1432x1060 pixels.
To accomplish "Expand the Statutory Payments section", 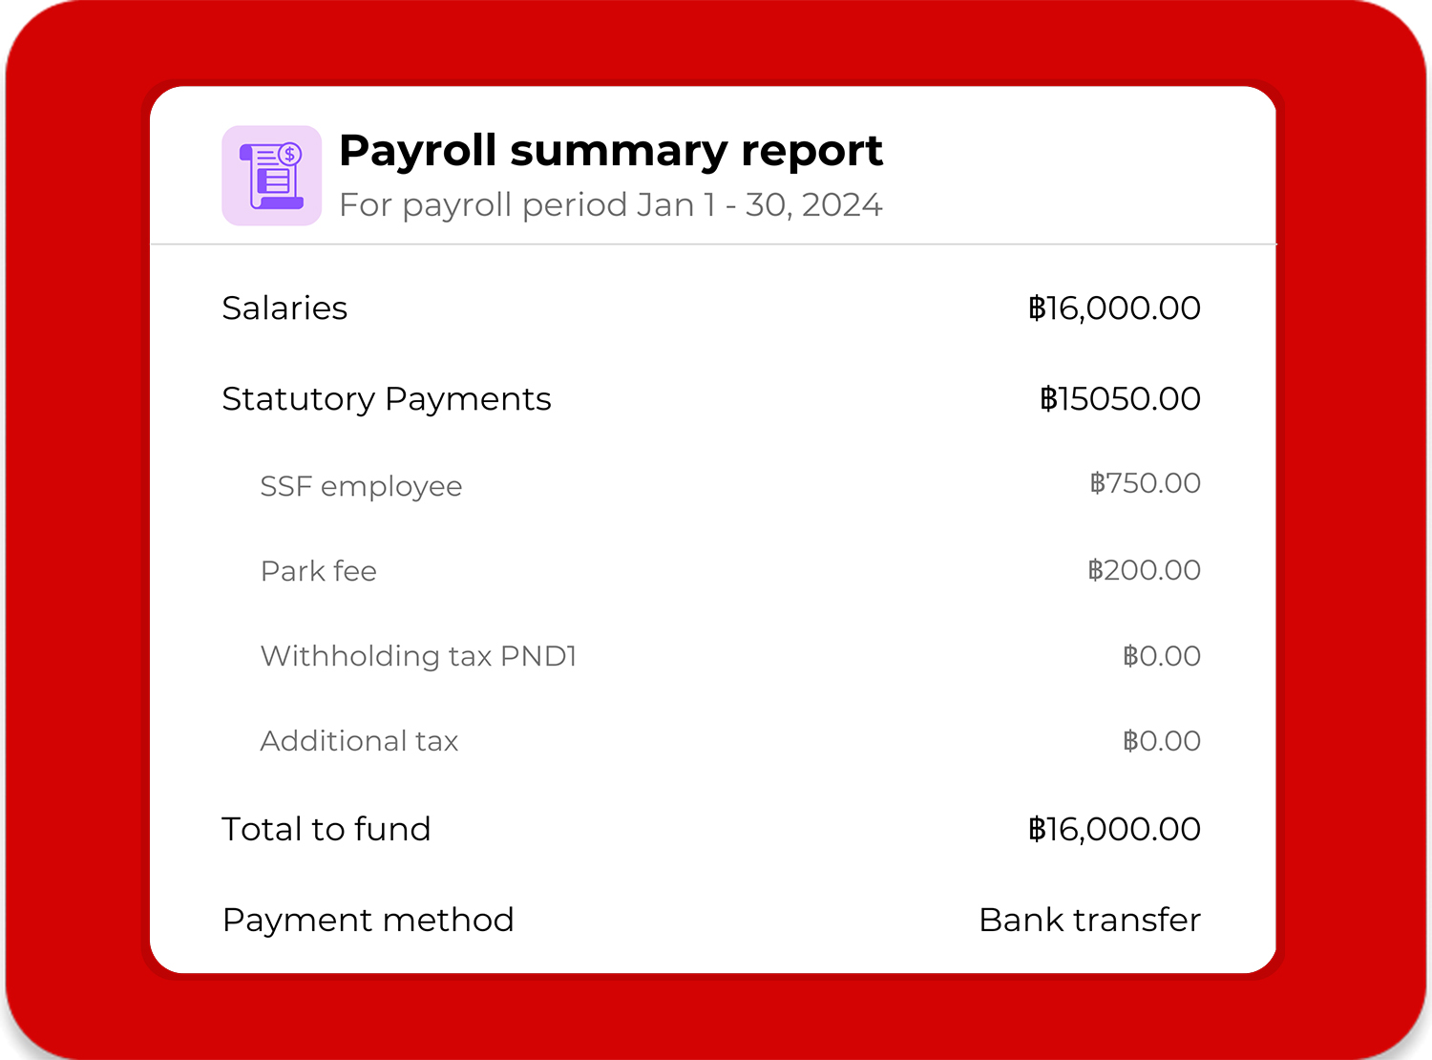I will pyautogui.click(x=386, y=399).
